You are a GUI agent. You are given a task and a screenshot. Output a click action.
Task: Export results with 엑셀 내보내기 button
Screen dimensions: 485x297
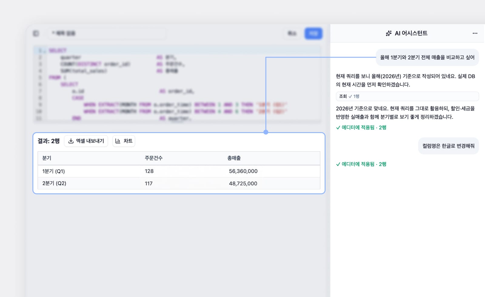tap(86, 141)
